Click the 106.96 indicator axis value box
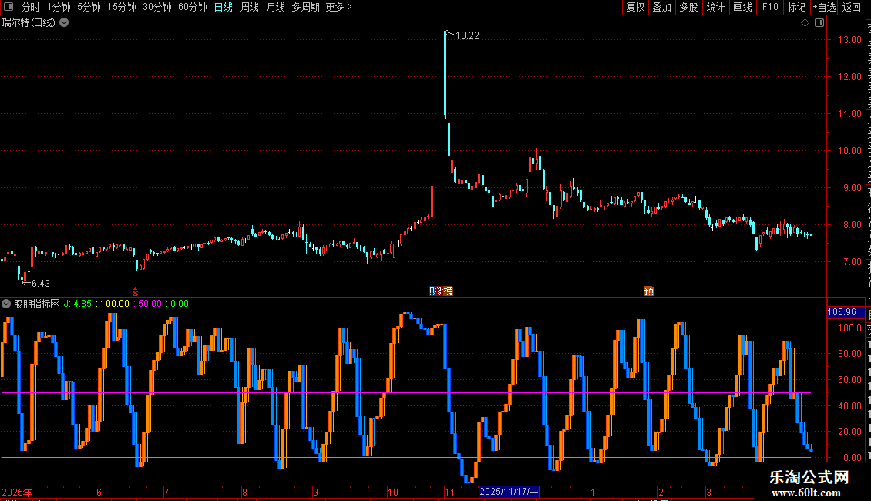Image resolution: width=871 pixels, height=501 pixels. tap(846, 312)
